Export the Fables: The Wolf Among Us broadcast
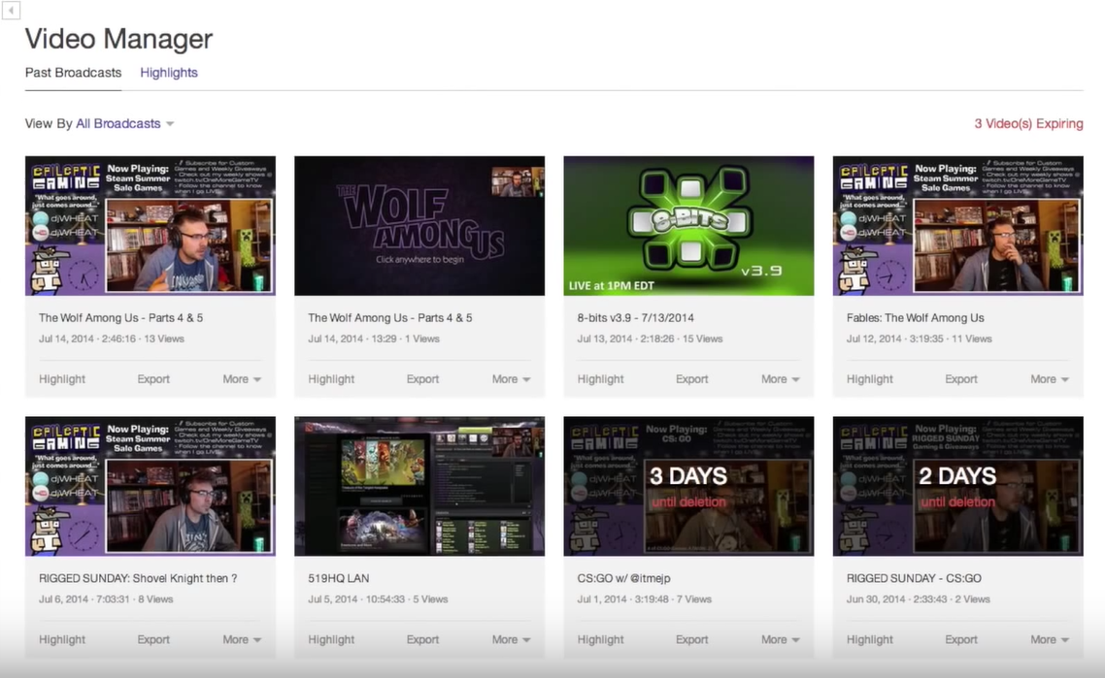1105x678 pixels. tap(961, 379)
